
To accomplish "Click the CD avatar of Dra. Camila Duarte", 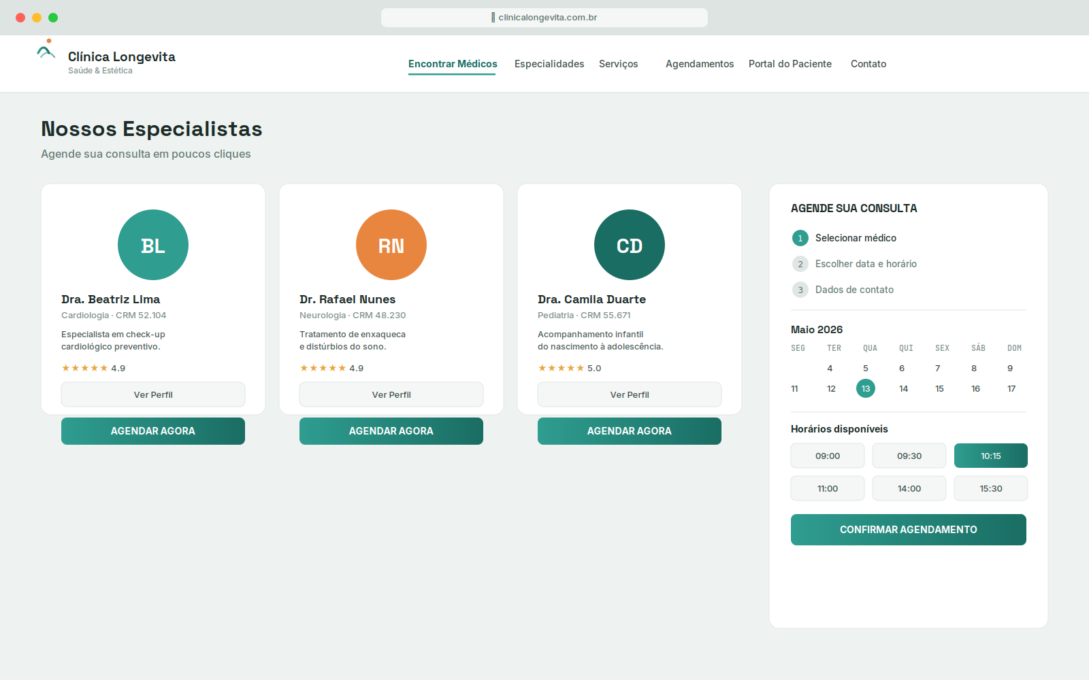I will pos(630,245).
